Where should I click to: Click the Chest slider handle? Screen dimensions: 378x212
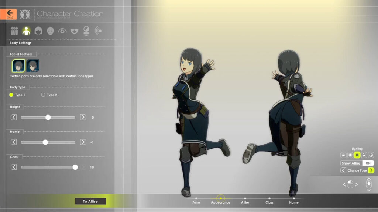coord(75,167)
